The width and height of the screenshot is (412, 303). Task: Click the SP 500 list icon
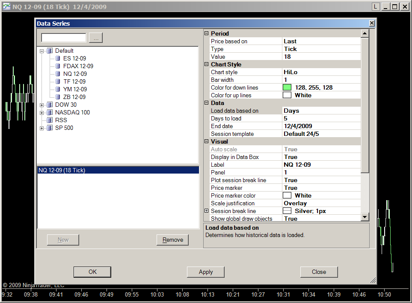[x=50, y=128]
